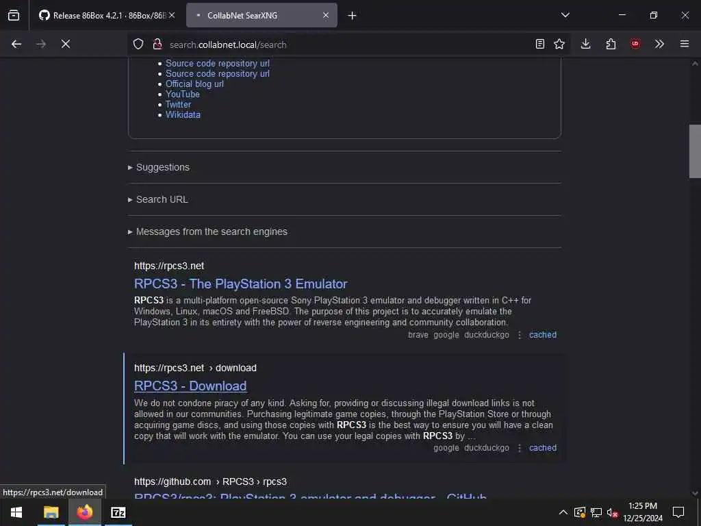Close the Release 86Box 4.2.1 tab
The image size is (701, 526).
pos(172,15)
